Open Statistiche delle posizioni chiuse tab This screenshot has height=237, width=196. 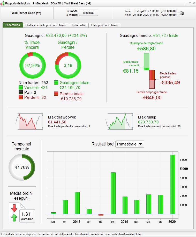[x=46, y=25]
